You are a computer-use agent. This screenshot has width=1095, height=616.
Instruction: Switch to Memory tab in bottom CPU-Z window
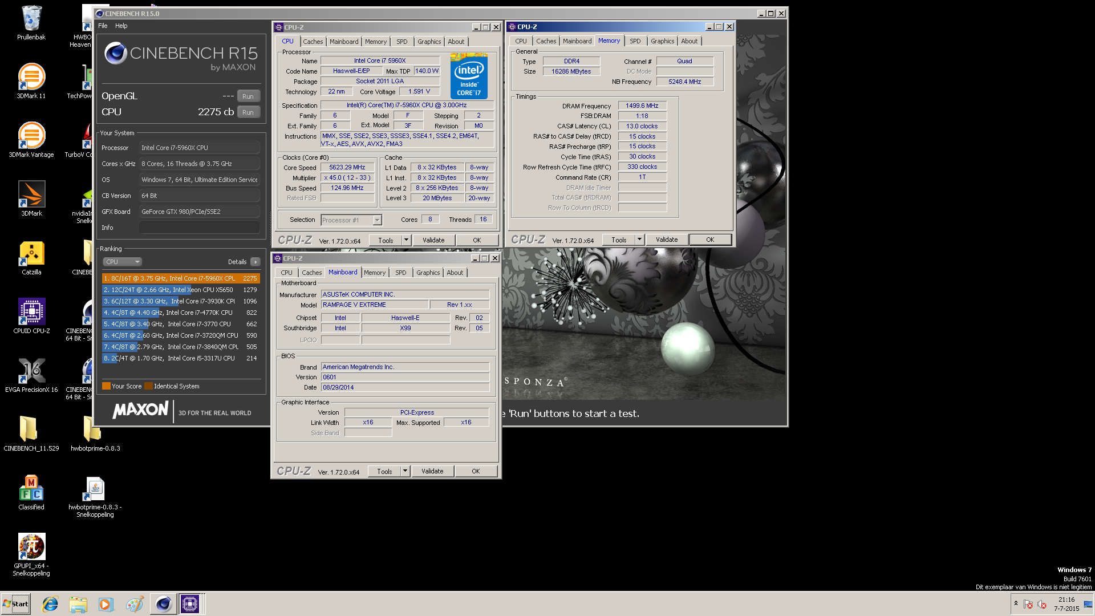pos(375,273)
